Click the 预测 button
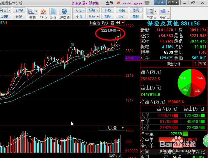Screen dimensions: 208x158 pos(19,17)
